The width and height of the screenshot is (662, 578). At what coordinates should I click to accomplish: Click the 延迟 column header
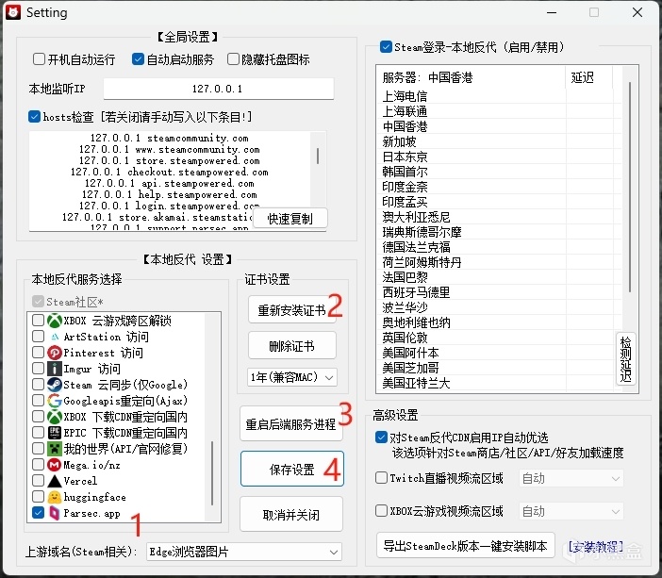[589, 77]
